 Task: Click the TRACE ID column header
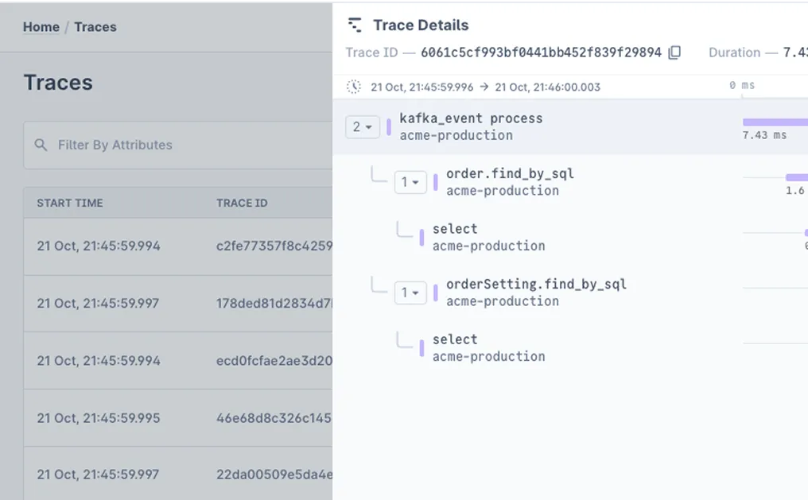click(x=242, y=203)
